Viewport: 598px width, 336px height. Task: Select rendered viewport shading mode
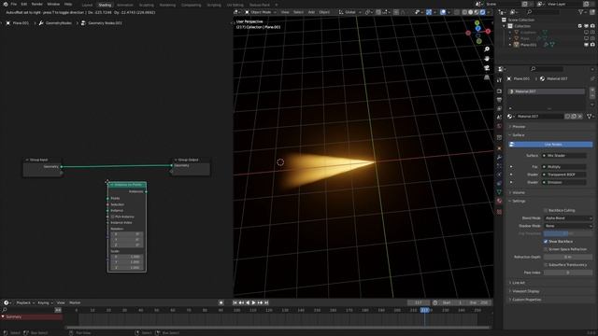(482, 12)
